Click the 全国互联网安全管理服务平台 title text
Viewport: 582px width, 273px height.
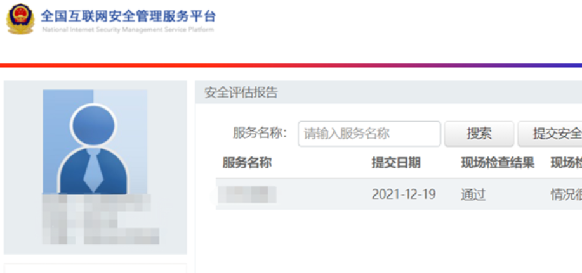[128, 16]
